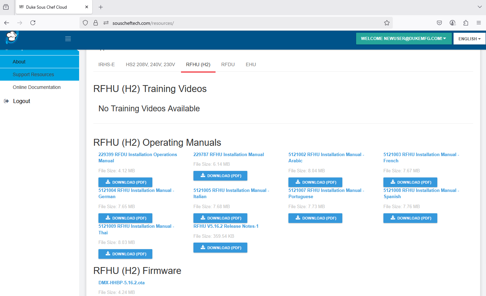Open Firefox application menu icon
The height and width of the screenshot is (296, 486).
click(x=479, y=23)
